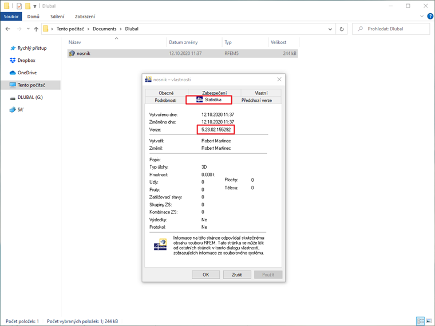The width and height of the screenshot is (435, 326).
Task: Open OneDrive in navigation pane
Action: point(27,73)
